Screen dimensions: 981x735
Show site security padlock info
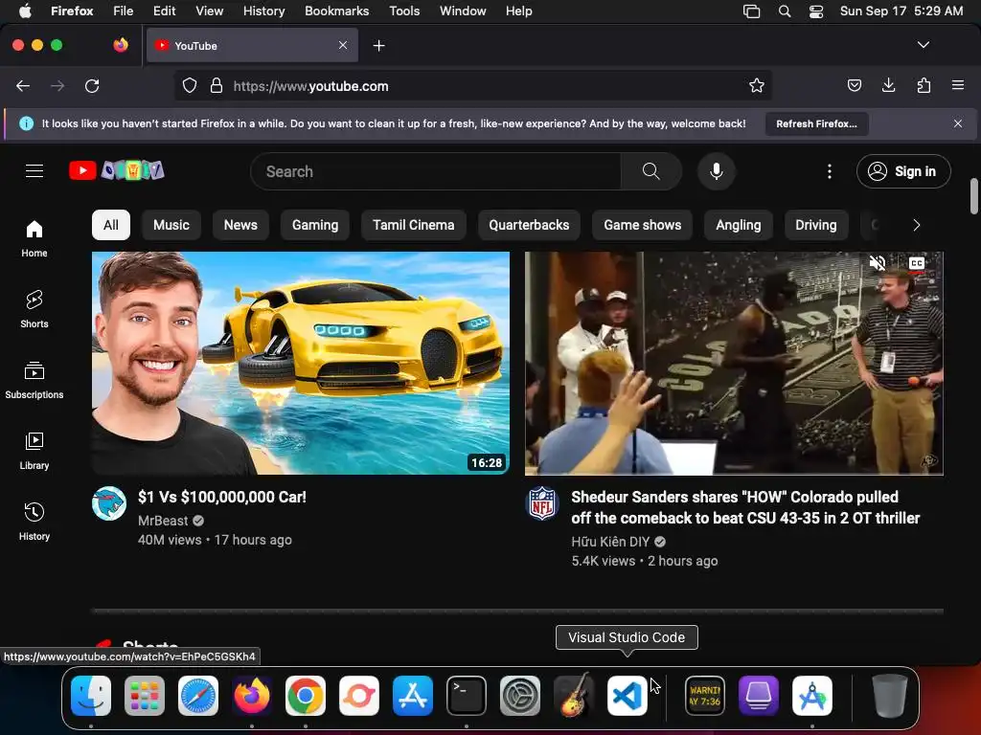(x=217, y=85)
